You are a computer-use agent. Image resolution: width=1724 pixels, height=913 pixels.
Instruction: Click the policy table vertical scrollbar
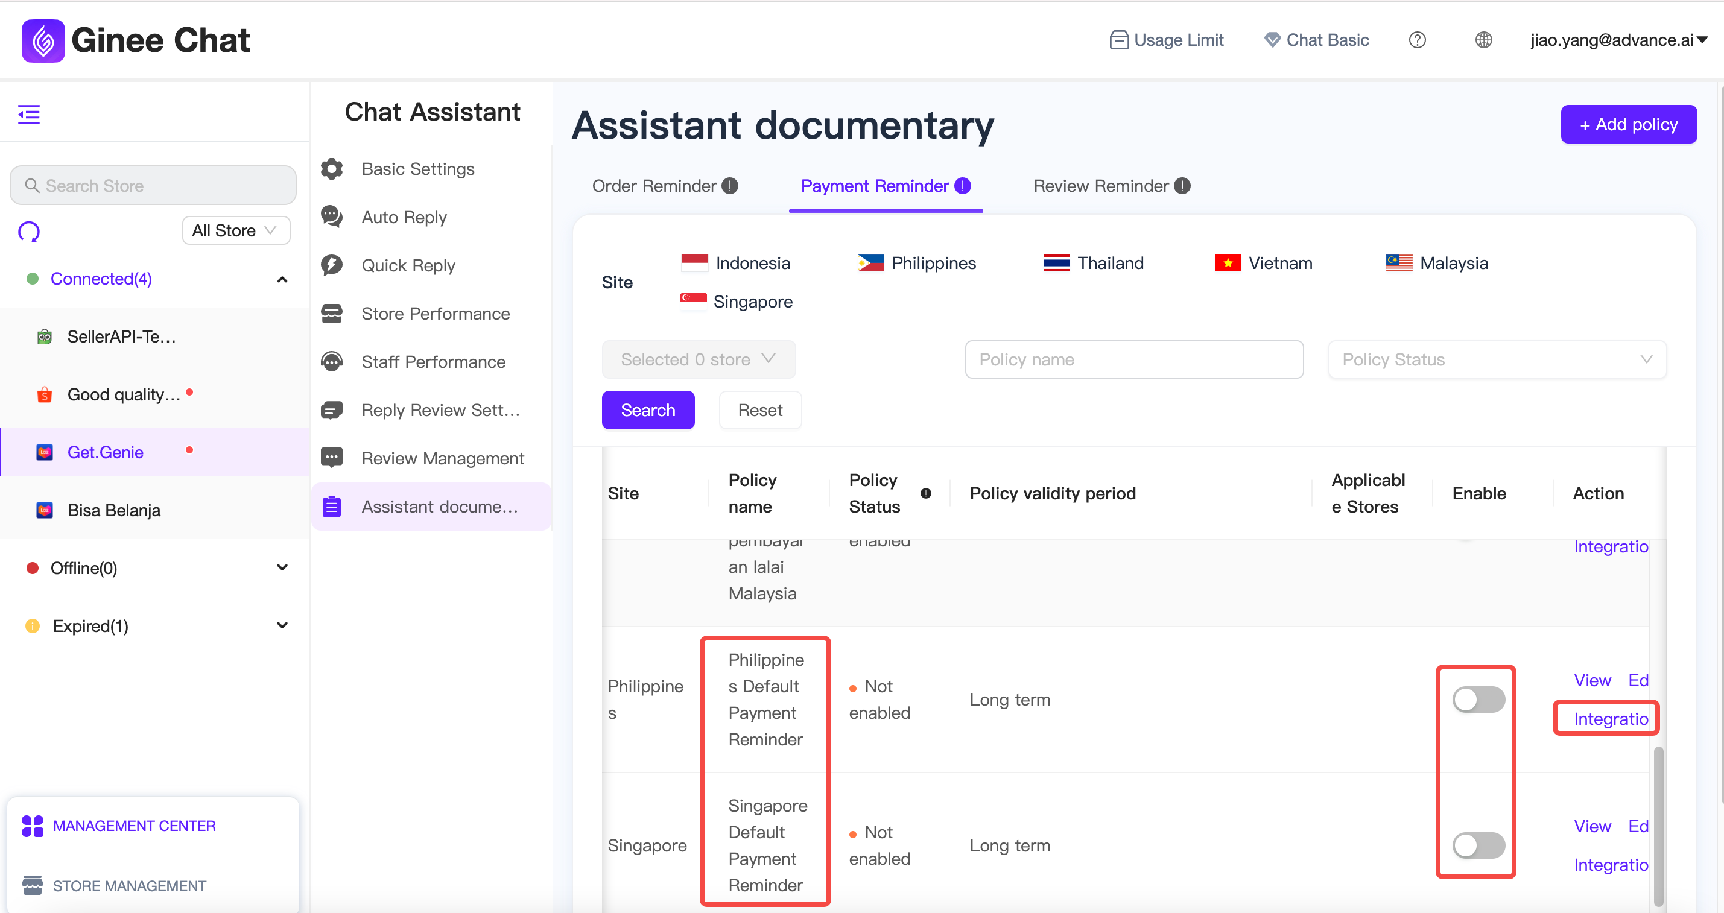[x=1658, y=826]
